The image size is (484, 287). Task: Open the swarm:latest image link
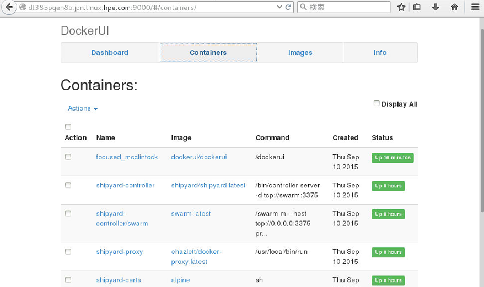click(191, 214)
